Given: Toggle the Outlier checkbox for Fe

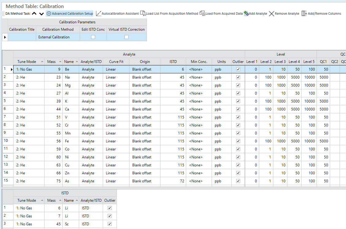Looking at the screenshot, I should [238, 141].
